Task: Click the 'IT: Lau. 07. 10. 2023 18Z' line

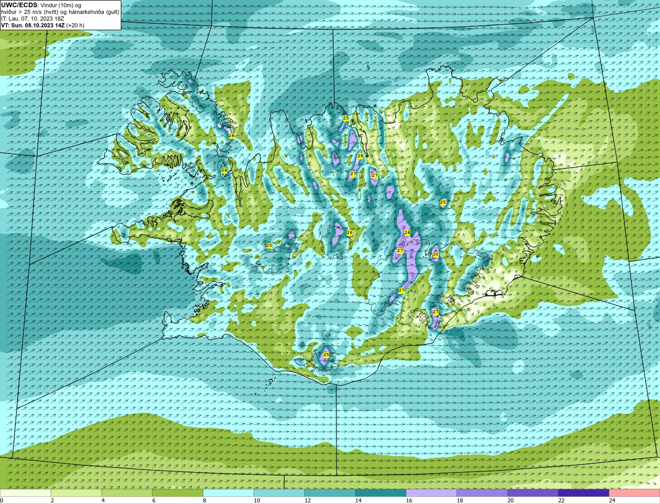Action: coord(32,19)
